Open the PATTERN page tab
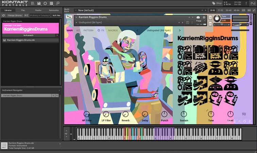257x153 pixels. click(88, 30)
